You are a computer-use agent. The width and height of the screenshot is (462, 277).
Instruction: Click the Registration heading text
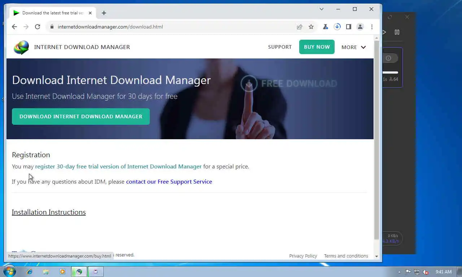click(31, 155)
